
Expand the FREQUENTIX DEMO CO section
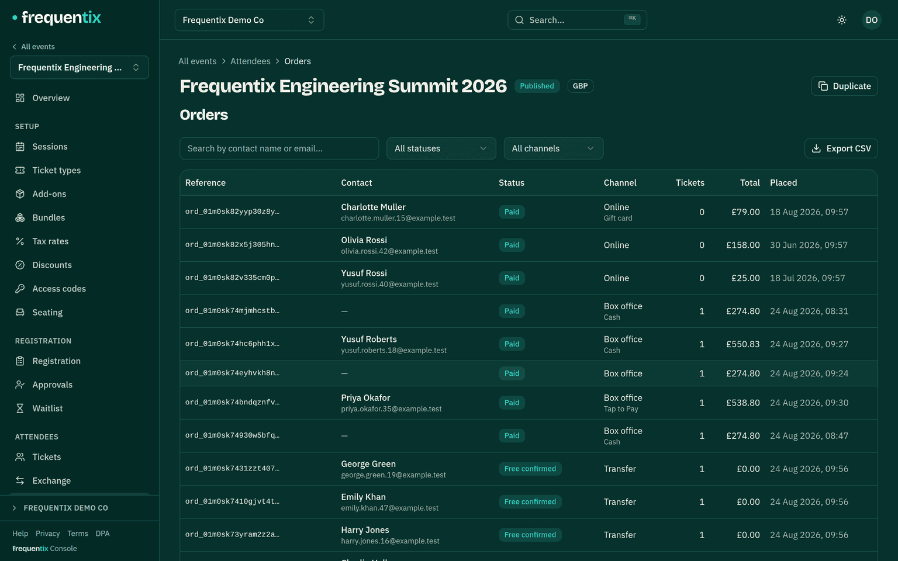pyautogui.click(x=80, y=508)
